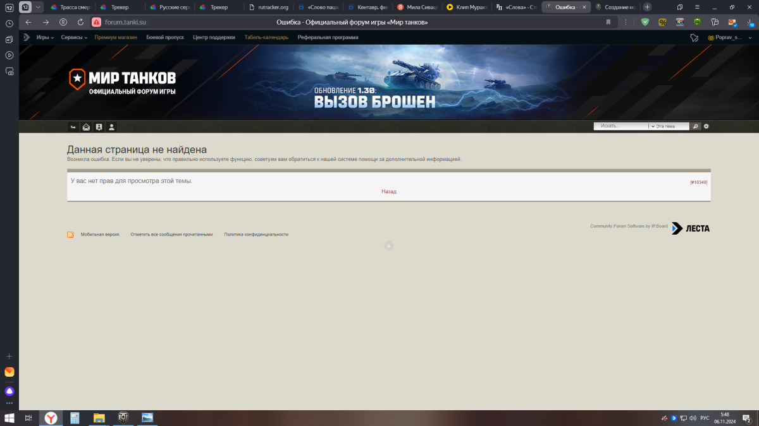
Task: Switch to the Мила Сивацкая tab
Action: coord(416,7)
